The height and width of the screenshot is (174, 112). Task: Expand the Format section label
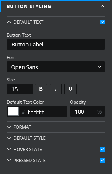click(22, 127)
